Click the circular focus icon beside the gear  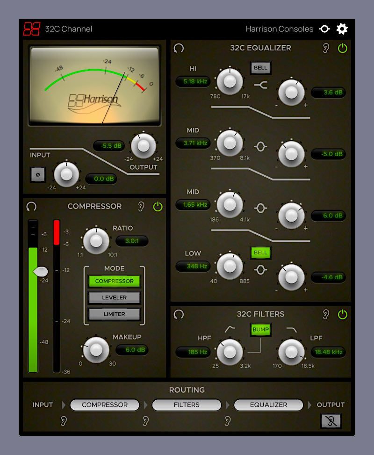[x=324, y=29]
